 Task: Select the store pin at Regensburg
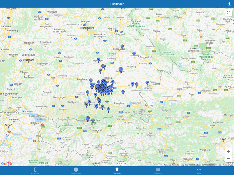point(122,47)
